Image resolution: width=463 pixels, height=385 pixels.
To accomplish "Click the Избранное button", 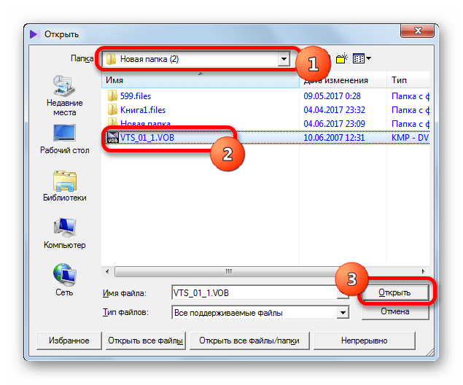I will 69,341.
